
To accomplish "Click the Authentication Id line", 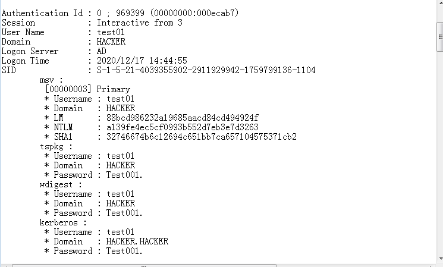I will [120, 13].
